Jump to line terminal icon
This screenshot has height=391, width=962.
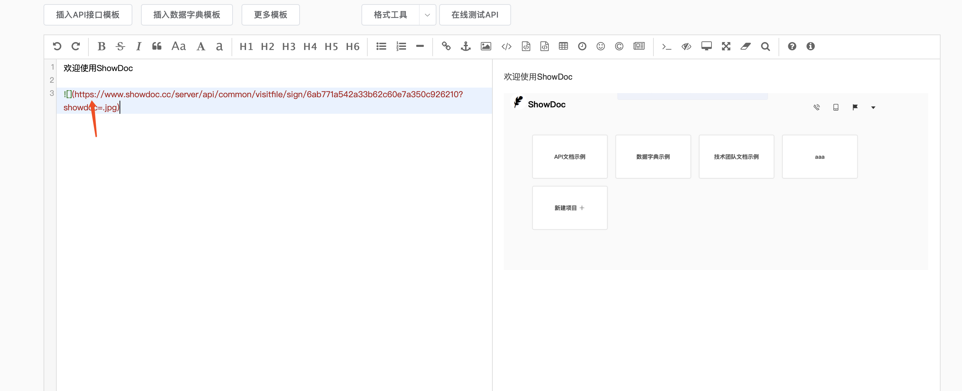[667, 47]
